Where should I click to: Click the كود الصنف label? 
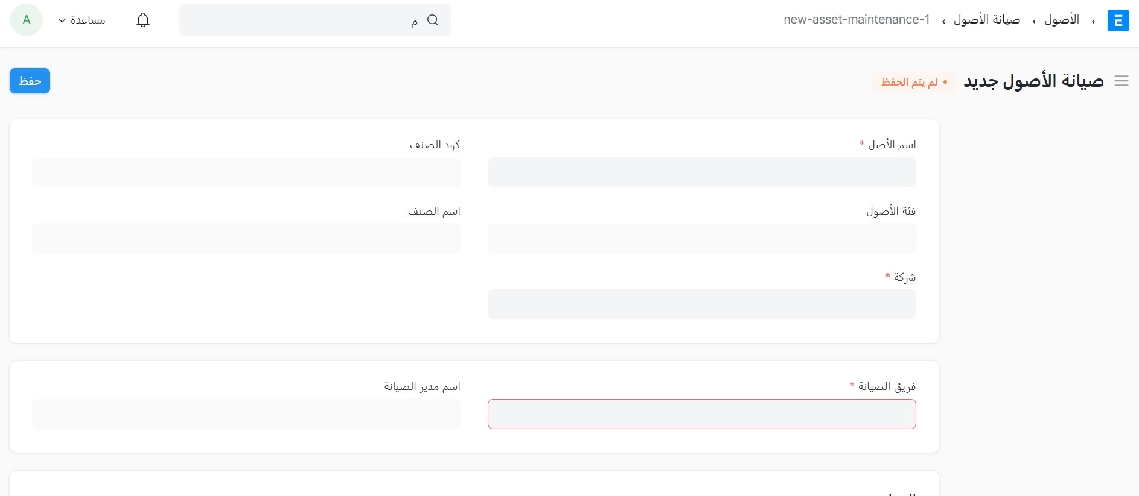pos(435,145)
